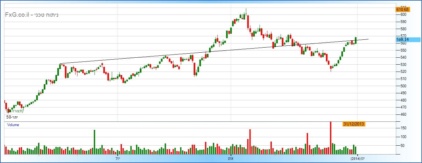Click the tall green volume spike before יול
This screenshot has width=422, height=163.
(x=94, y=142)
